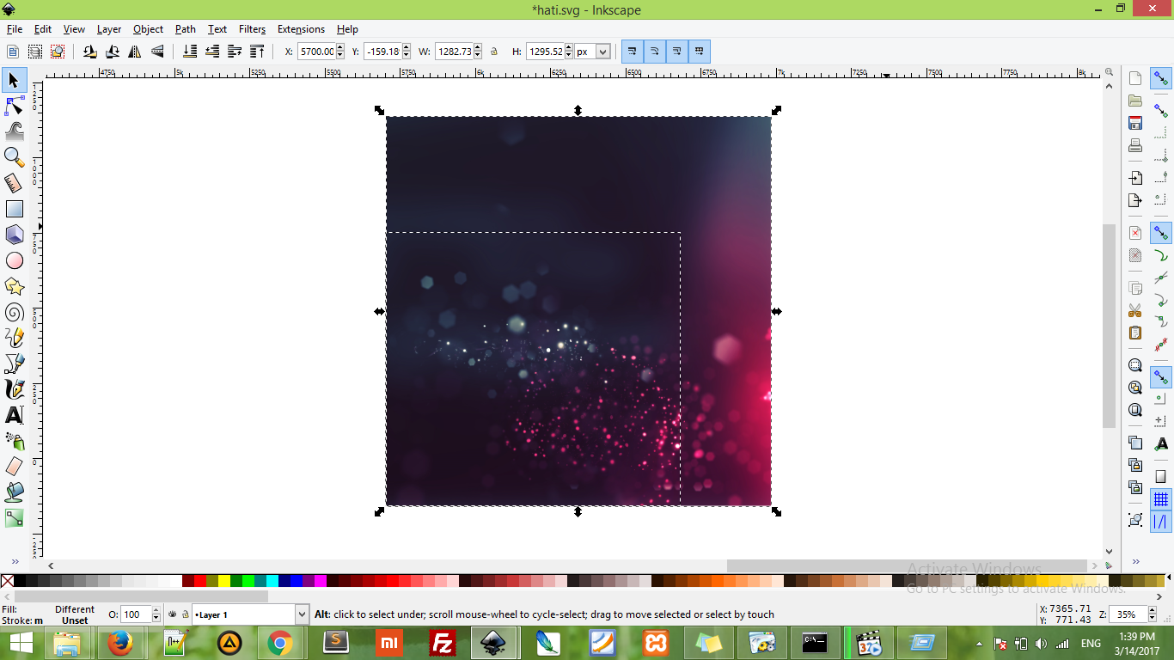Select the Spiral tool

tap(14, 312)
